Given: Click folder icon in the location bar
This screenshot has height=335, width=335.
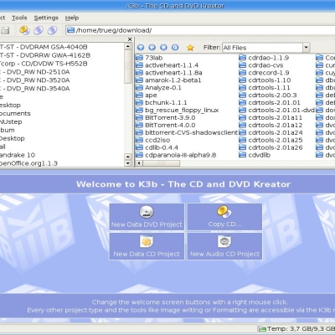Looking at the screenshot, I should [x=71, y=30].
